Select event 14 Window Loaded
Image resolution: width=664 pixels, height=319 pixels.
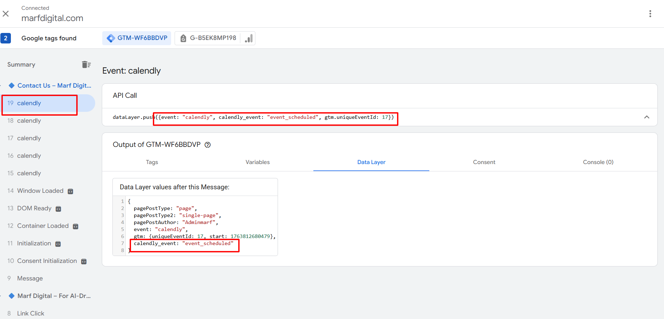40,191
